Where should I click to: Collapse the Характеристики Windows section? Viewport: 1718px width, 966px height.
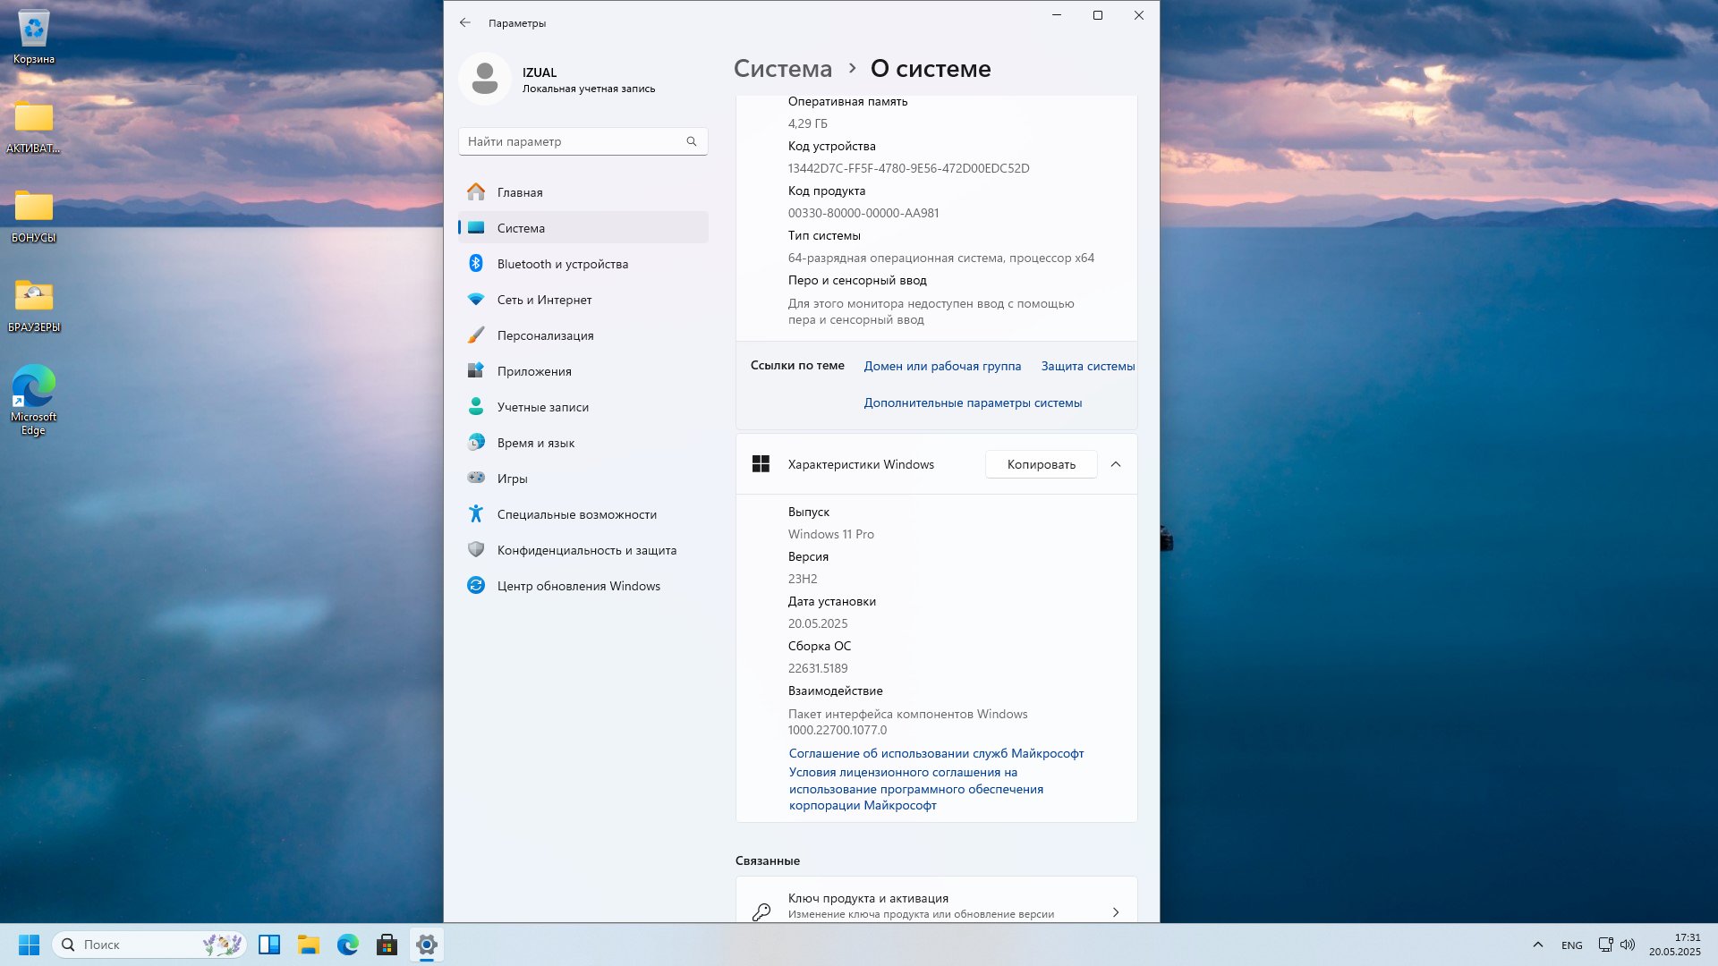pos(1116,464)
